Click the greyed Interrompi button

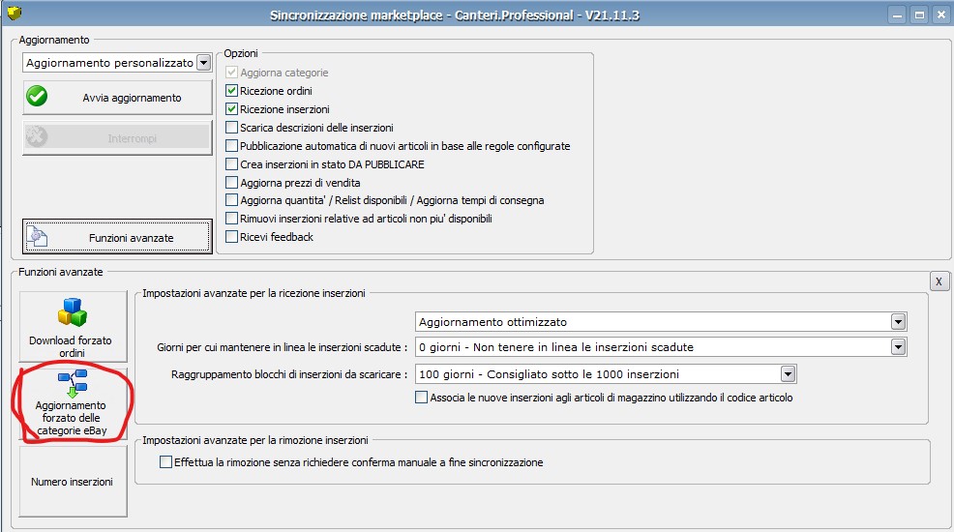pyautogui.click(x=117, y=138)
